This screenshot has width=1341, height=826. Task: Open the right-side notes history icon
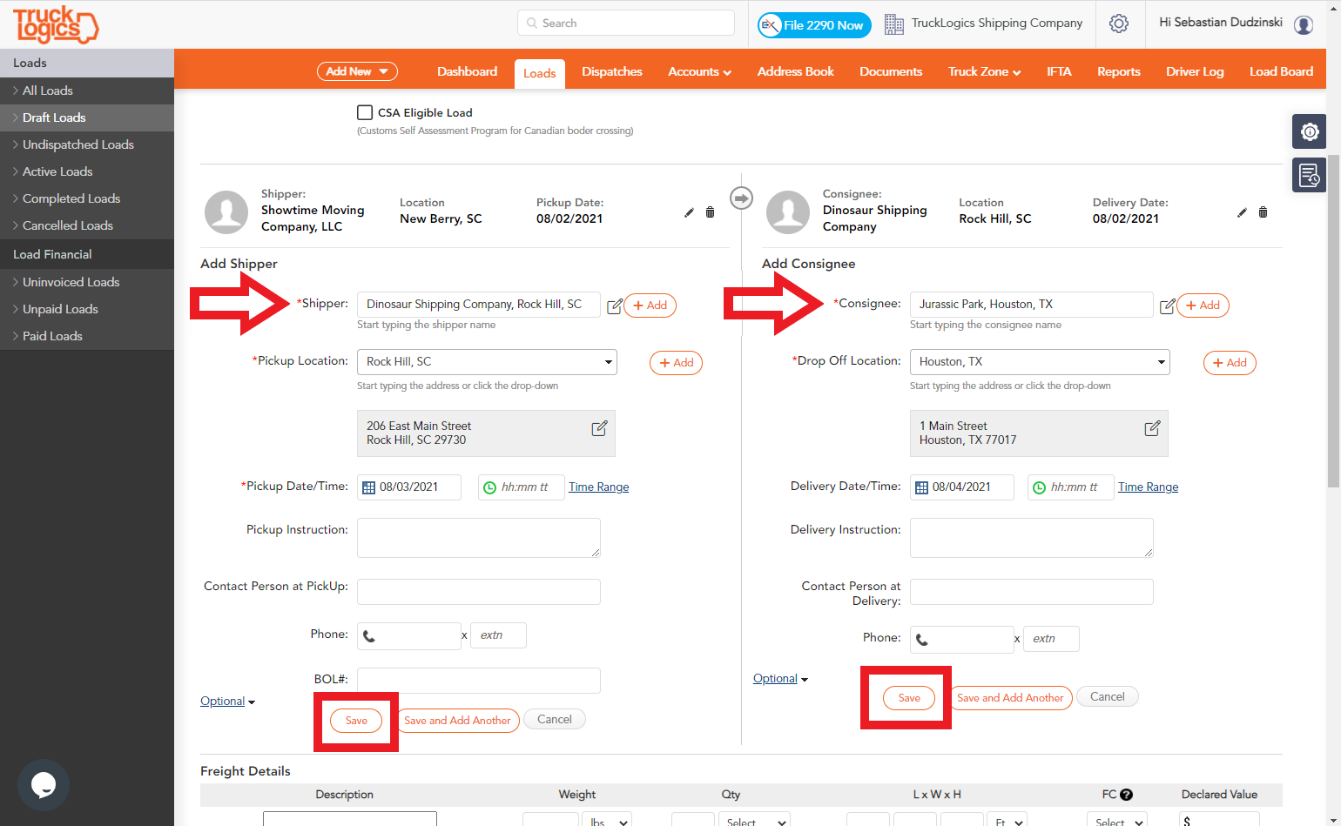coord(1309,175)
